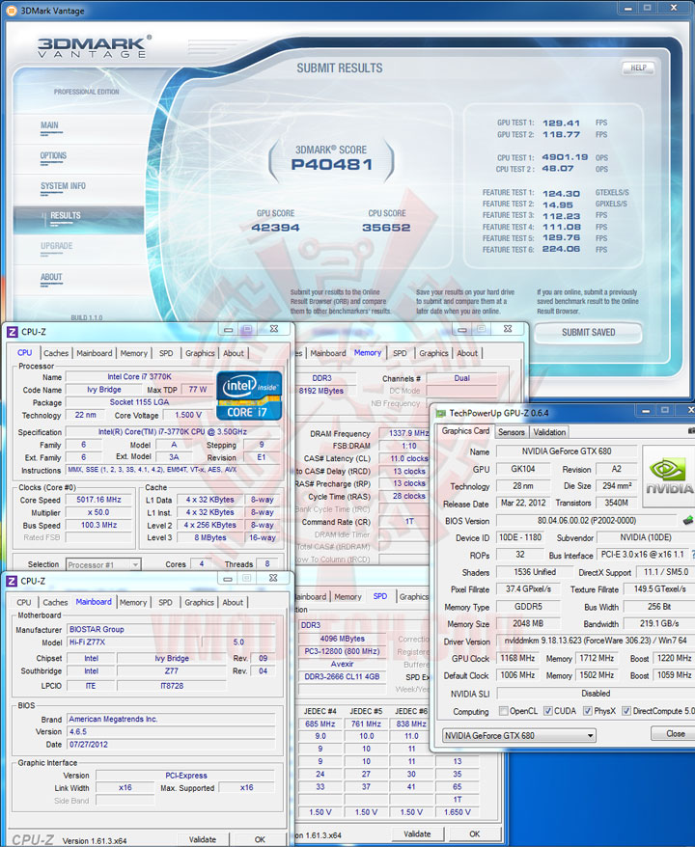This screenshot has width=695, height=847.
Task: Click the save BIOS chip icon in GPU-Z
Action: [x=688, y=520]
